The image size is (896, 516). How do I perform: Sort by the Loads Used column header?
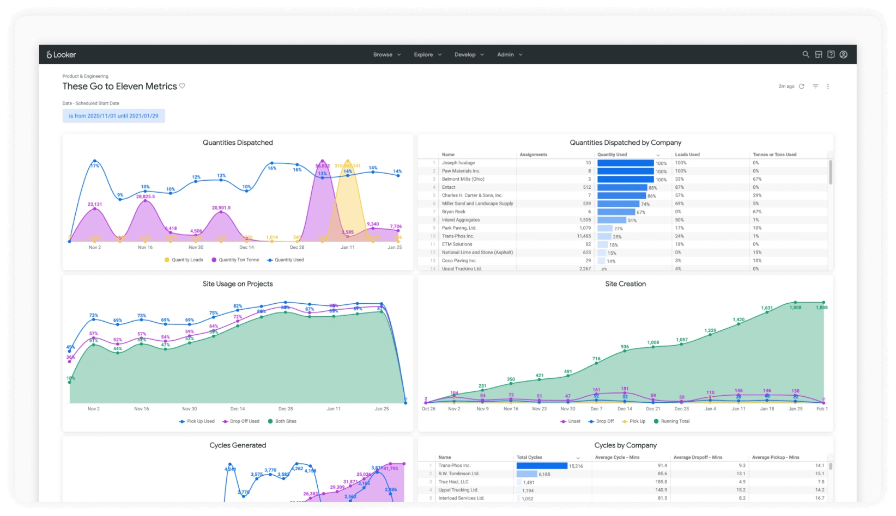(687, 155)
